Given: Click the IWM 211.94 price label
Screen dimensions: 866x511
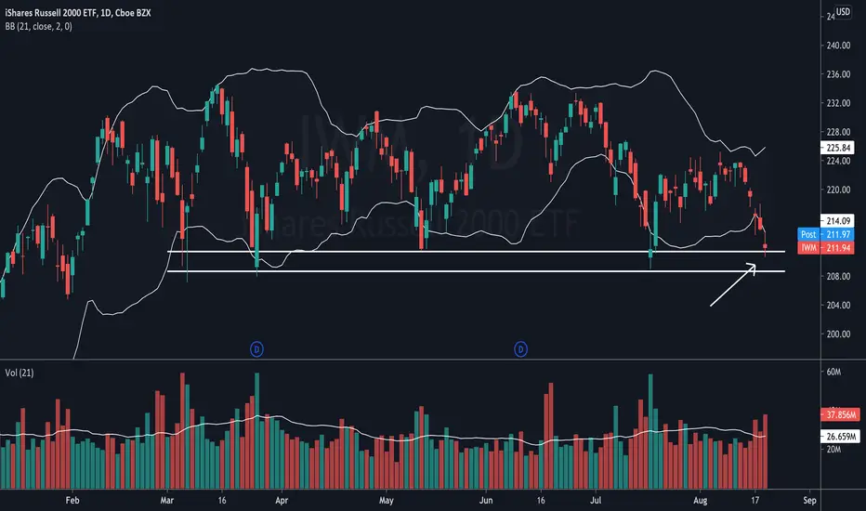Looking at the screenshot, I should (826, 247).
